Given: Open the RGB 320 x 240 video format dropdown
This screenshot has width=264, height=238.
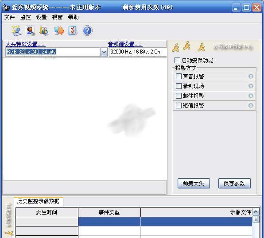Looking at the screenshot, I should coord(104,52).
